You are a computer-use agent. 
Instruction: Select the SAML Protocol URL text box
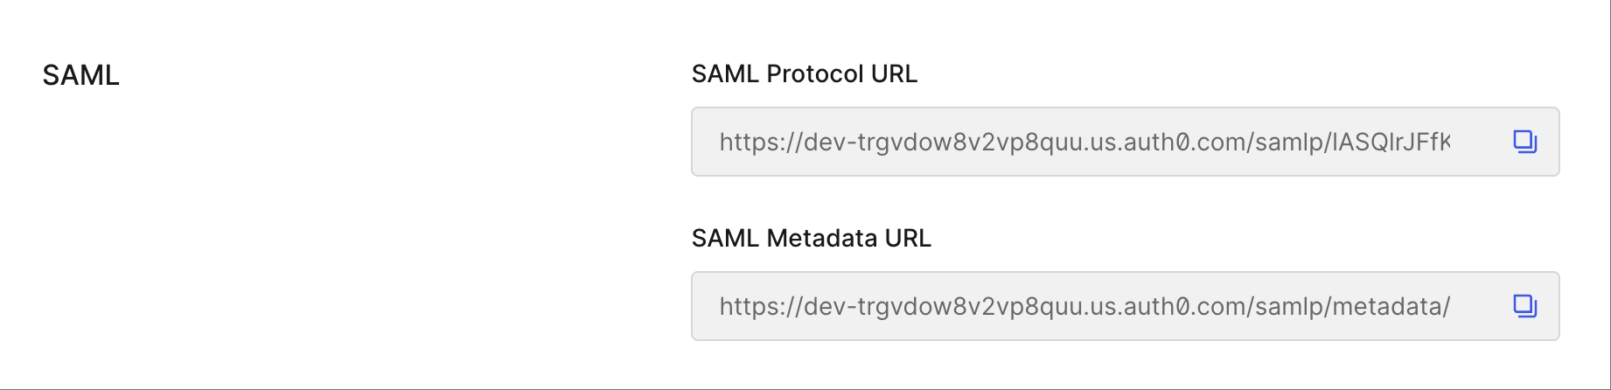coord(1084,142)
